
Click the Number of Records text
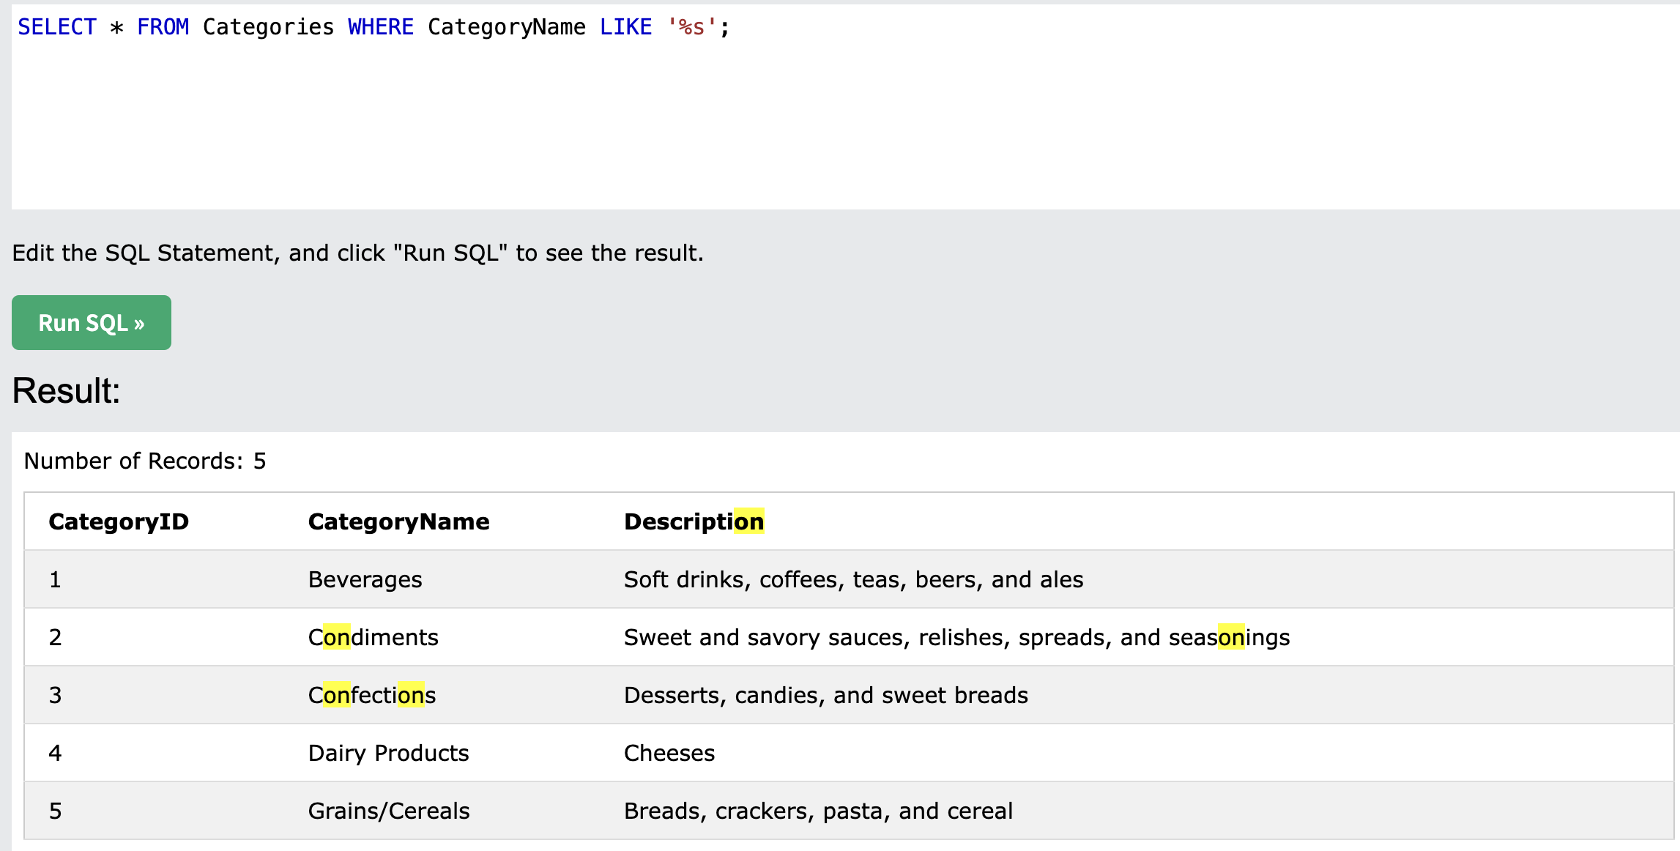click(145, 461)
